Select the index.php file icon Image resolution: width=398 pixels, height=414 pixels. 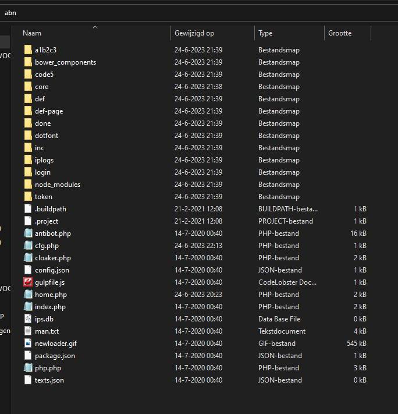click(x=28, y=306)
